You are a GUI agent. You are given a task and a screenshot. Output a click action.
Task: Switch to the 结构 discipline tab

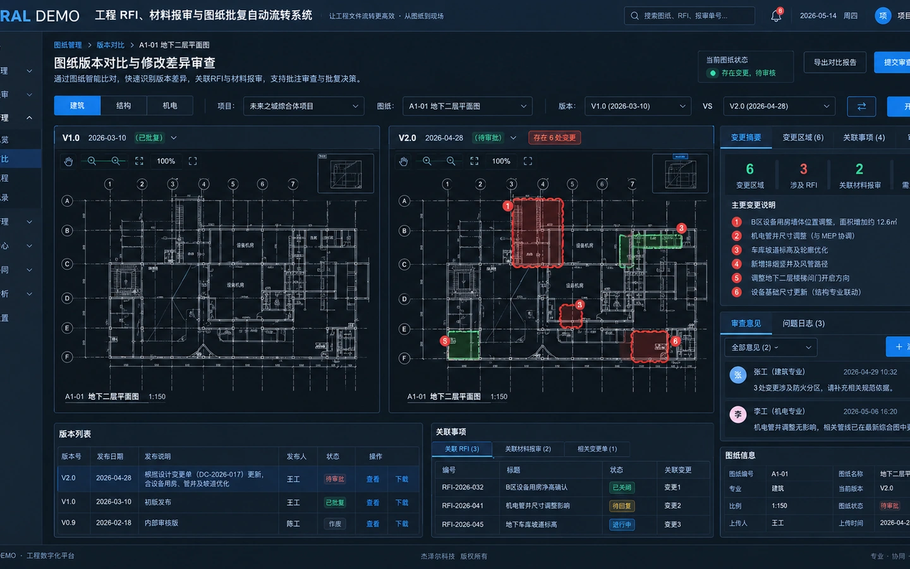click(123, 106)
